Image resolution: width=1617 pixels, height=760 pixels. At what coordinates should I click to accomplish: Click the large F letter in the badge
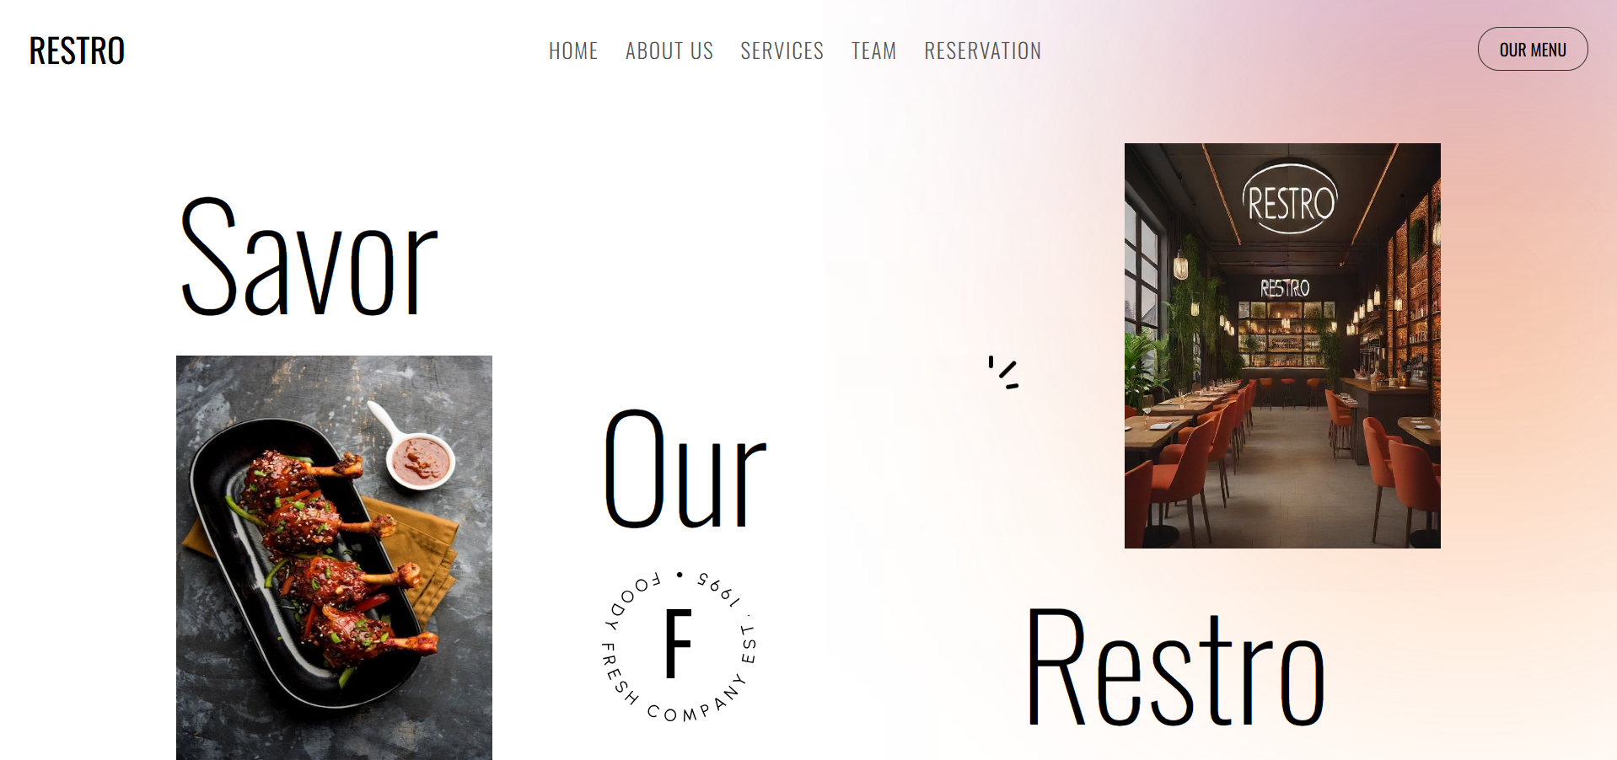678,645
